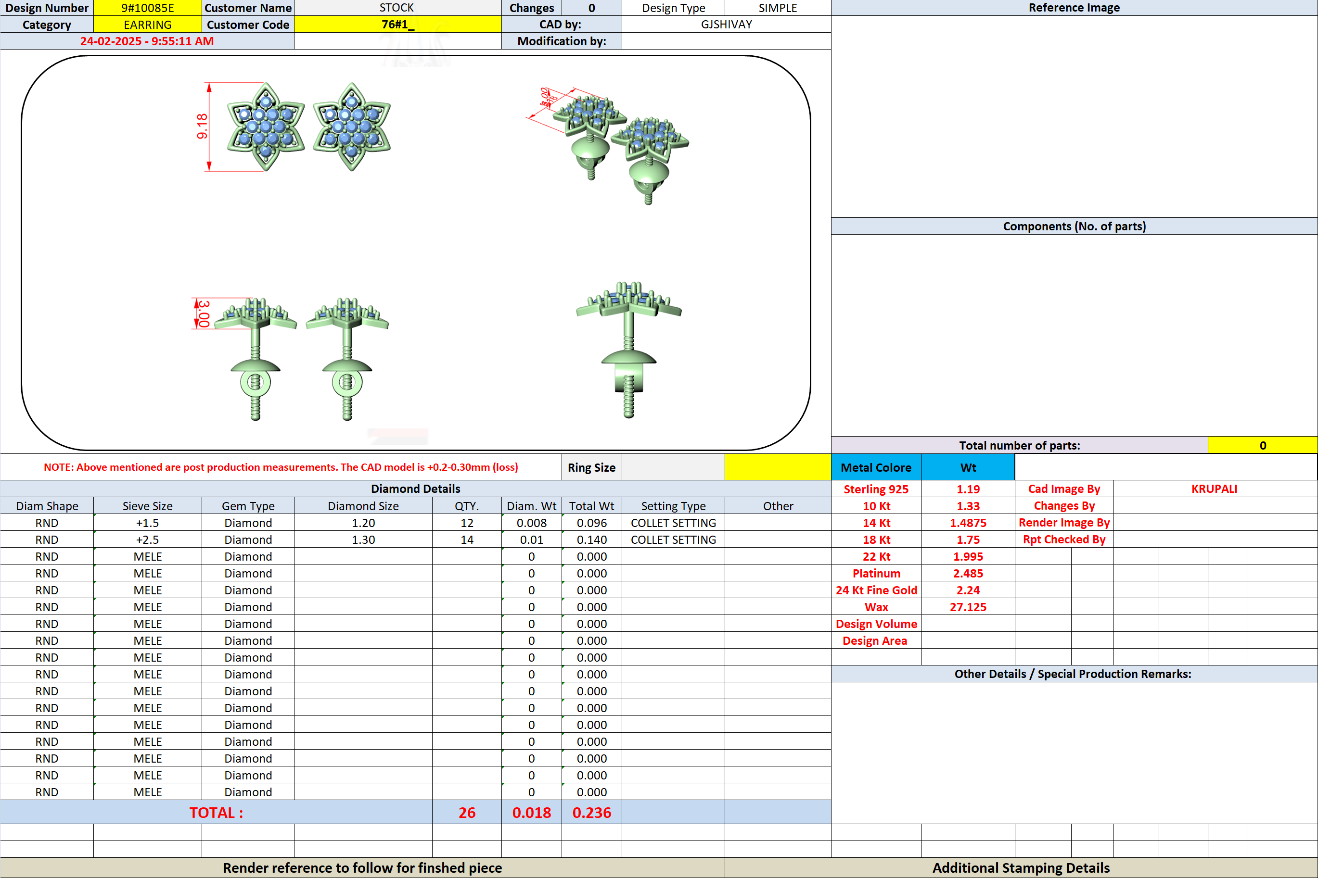Click the 18 Kt label cell

pyautogui.click(x=876, y=539)
